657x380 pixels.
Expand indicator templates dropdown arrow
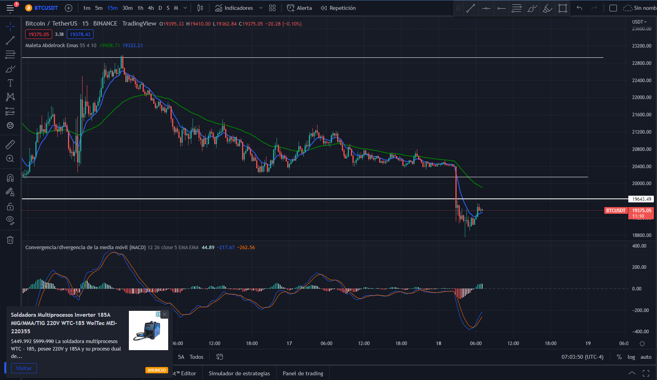[261, 8]
